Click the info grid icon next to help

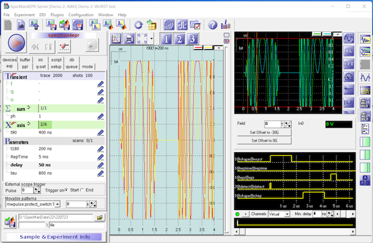226,25
